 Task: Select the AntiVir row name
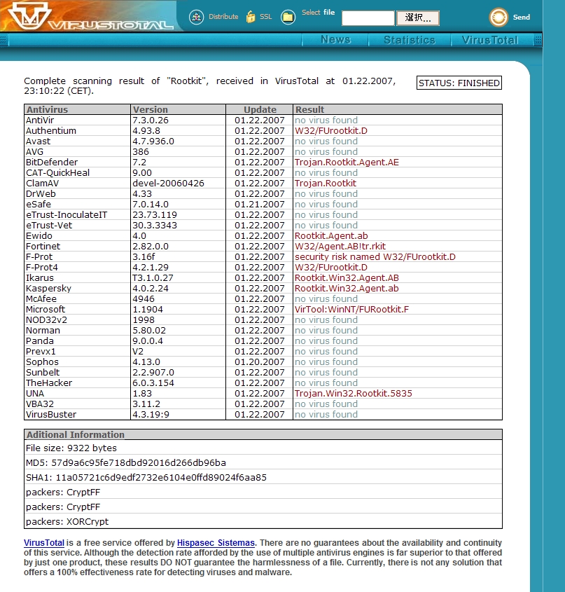click(x=40, y=121)
